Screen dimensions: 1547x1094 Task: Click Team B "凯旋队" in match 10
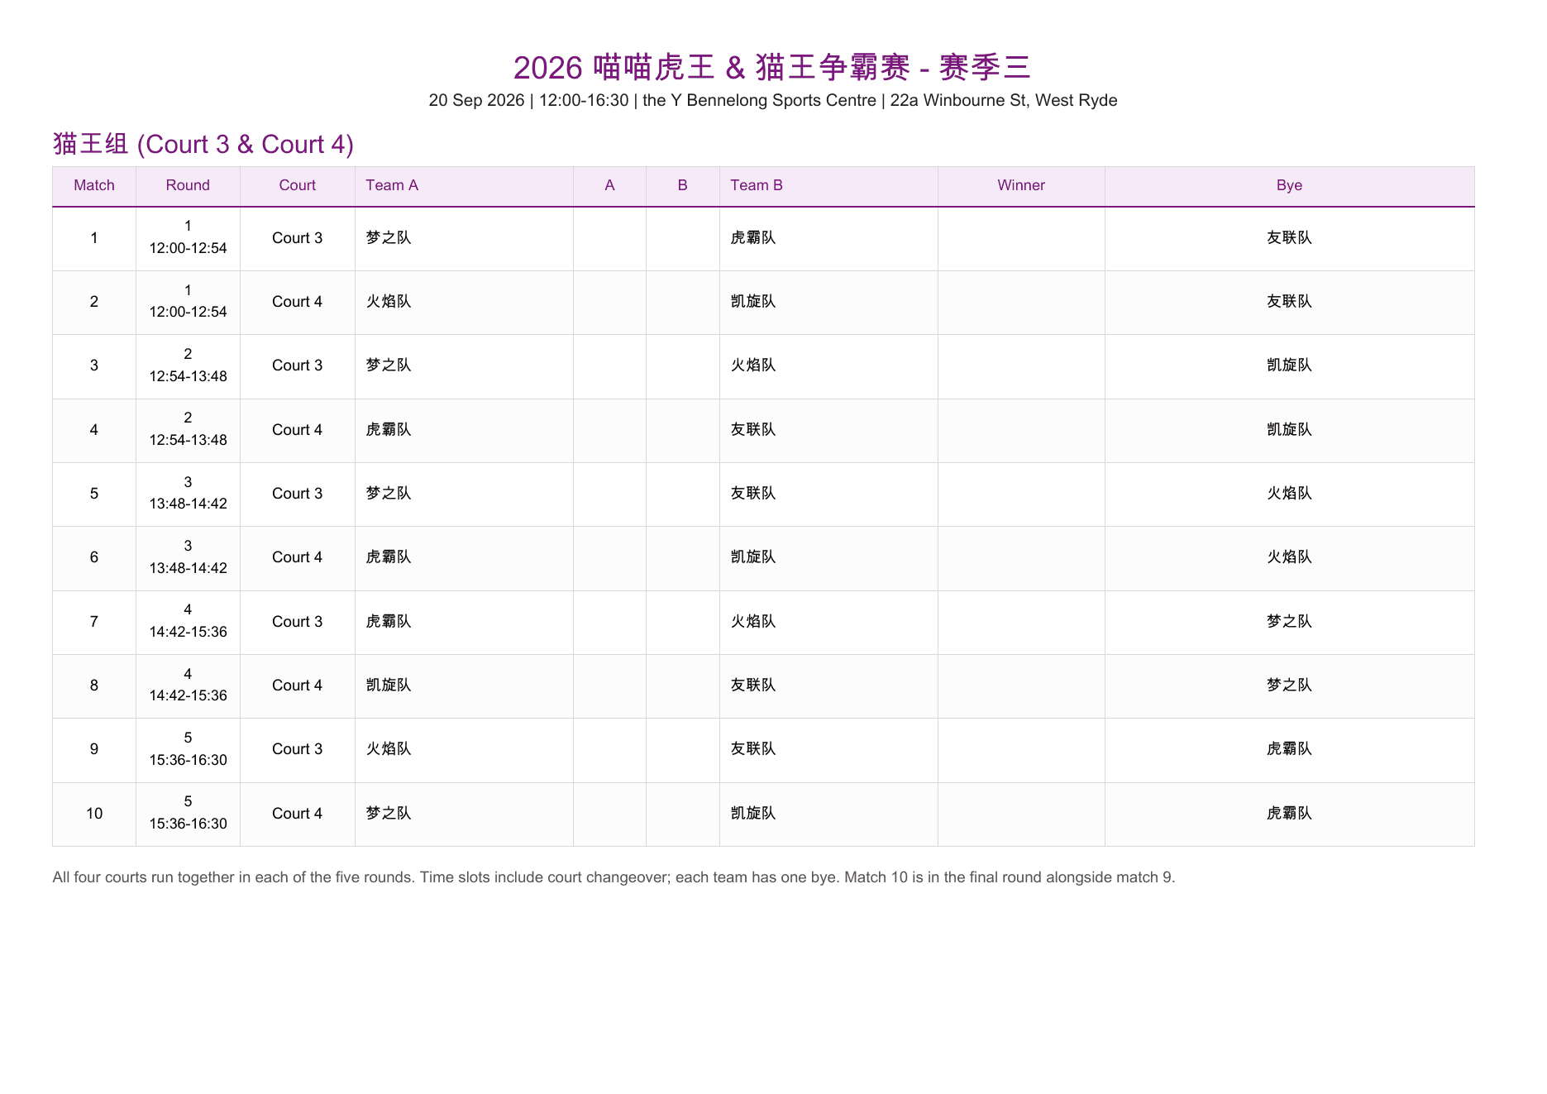pyautogui.click(x=753, y=814)
